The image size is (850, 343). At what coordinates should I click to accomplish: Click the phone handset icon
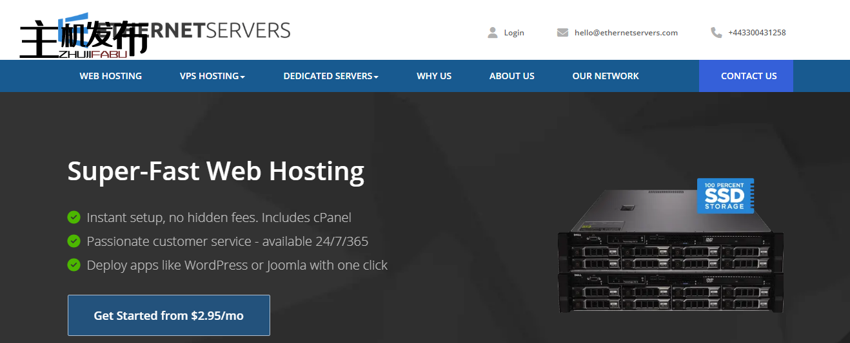point(716,32)
